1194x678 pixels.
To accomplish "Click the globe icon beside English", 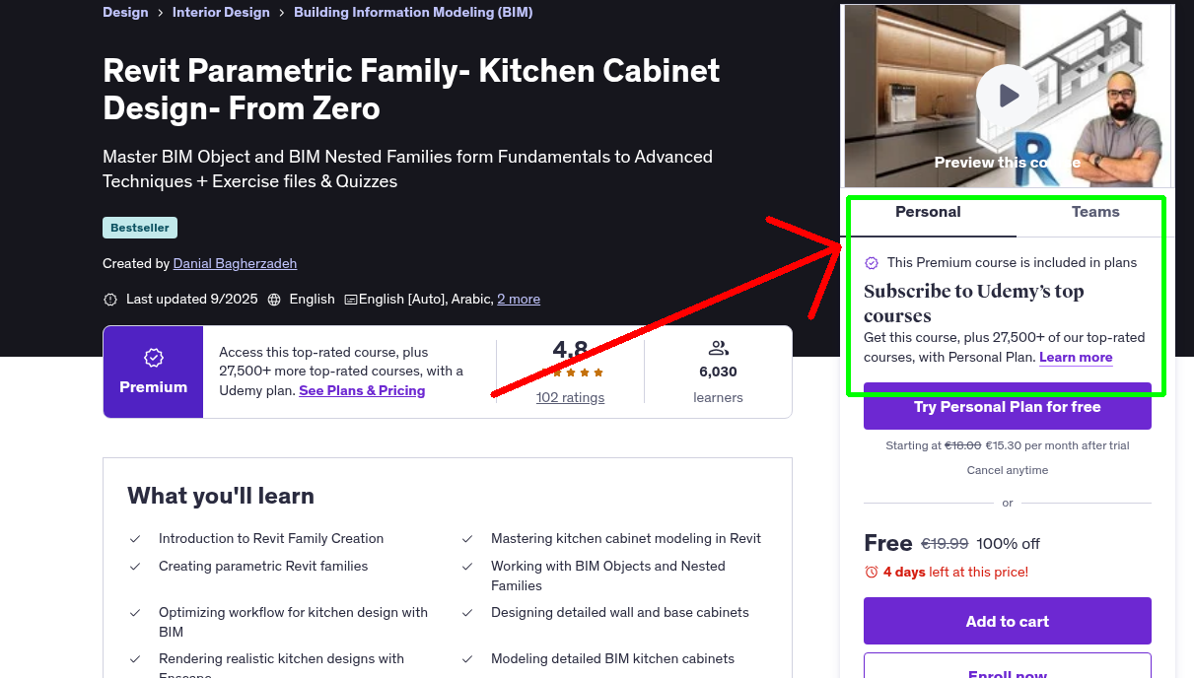I will [274, 299].
